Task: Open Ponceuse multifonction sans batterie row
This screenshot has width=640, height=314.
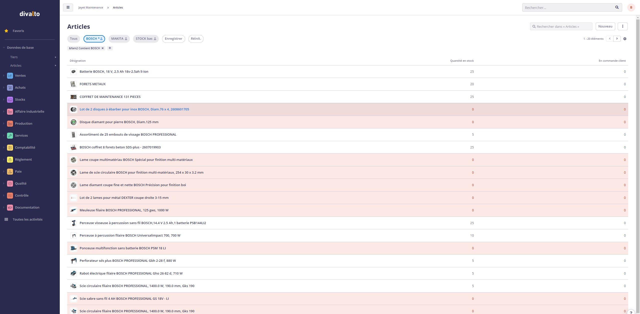Action: (348, 248)
